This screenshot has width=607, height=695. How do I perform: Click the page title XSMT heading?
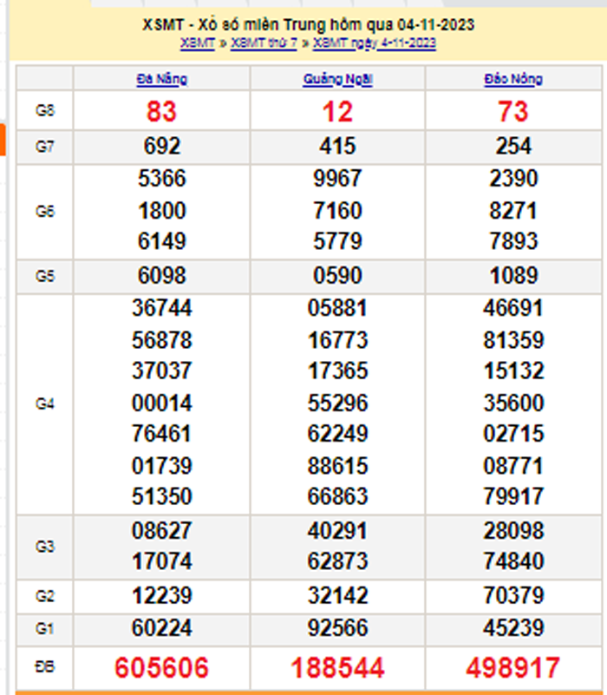(x=307, y=24)
